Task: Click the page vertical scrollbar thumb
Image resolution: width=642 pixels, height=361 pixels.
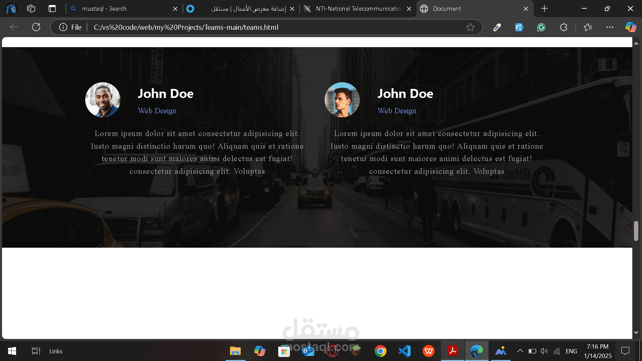Action: point(636,231)
